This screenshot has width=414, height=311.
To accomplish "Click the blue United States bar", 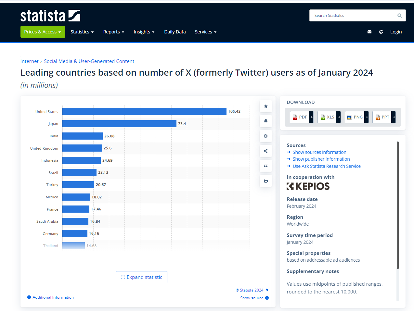I will coord(144,111).
